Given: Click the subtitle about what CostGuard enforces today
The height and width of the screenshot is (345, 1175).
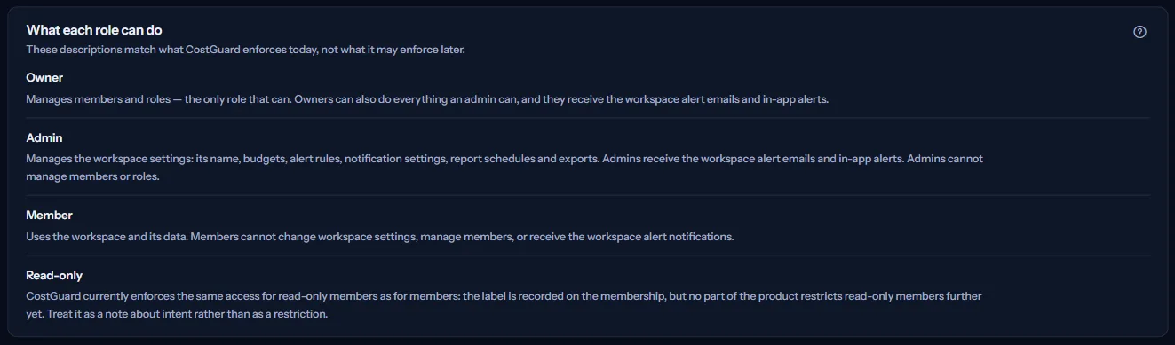Looking at the screenshot, I should click(x=245, y=50).
